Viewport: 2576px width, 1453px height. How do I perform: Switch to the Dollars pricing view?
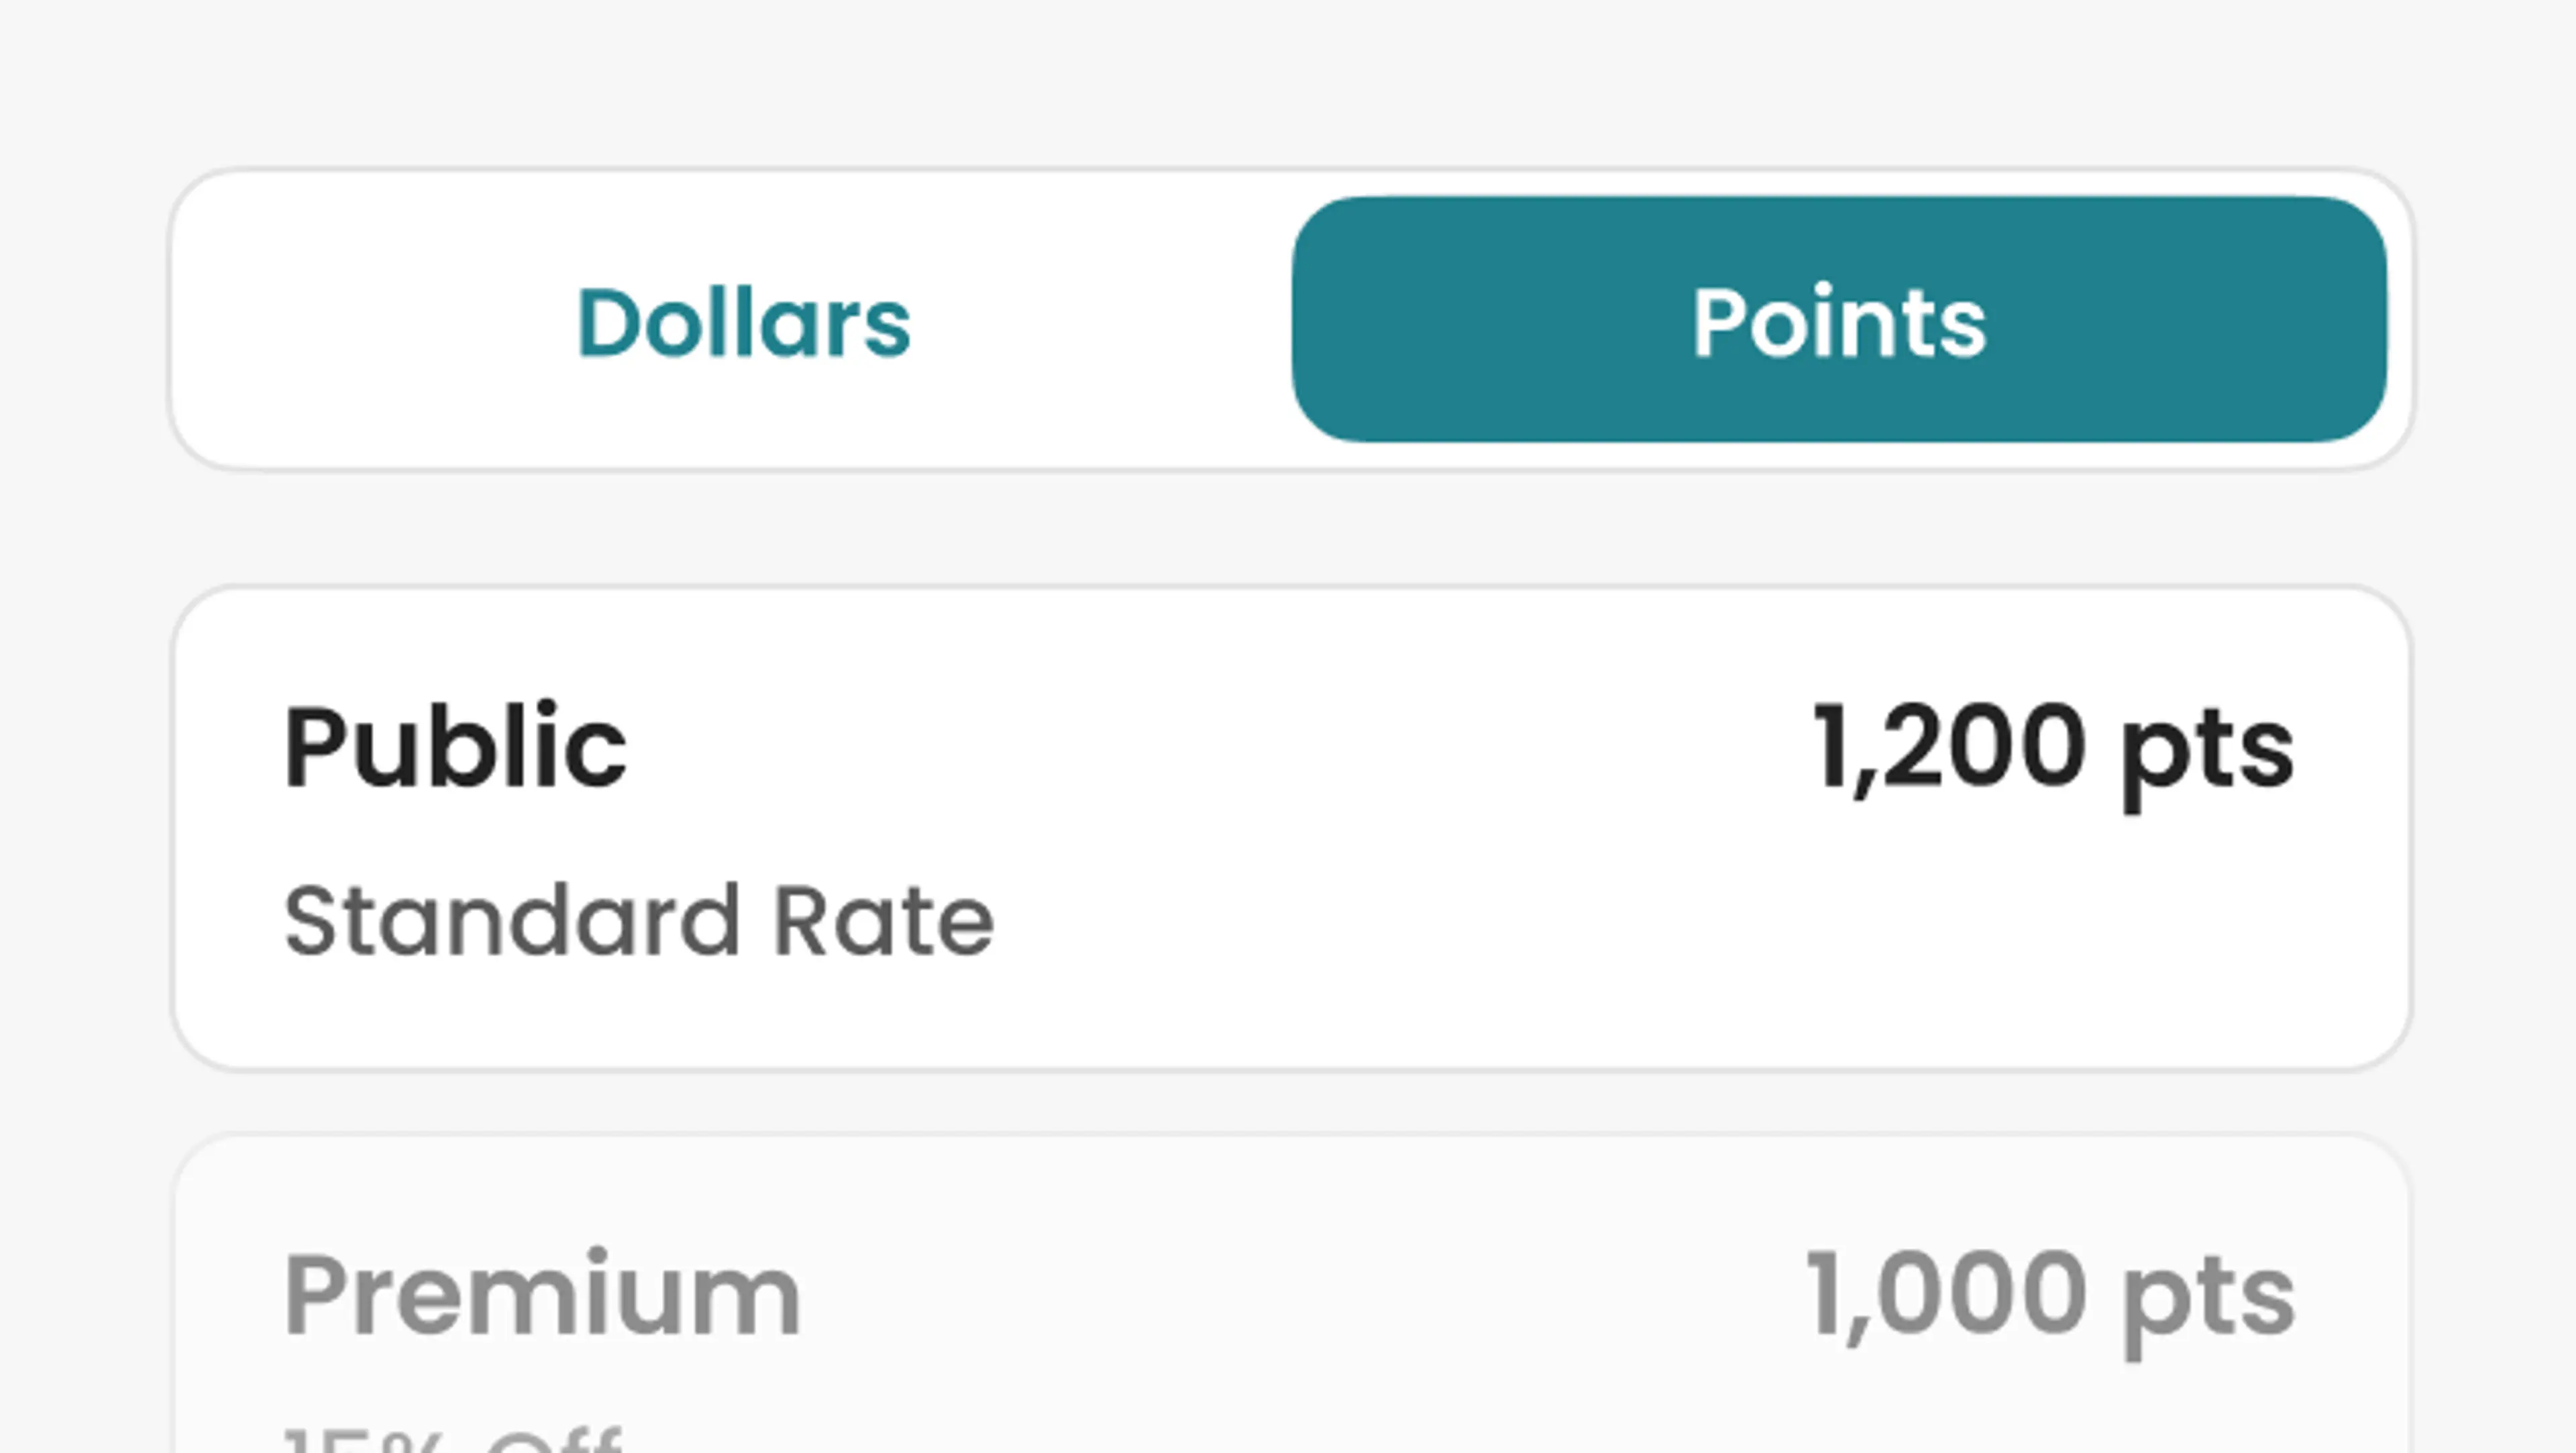(x=742, y=321)
